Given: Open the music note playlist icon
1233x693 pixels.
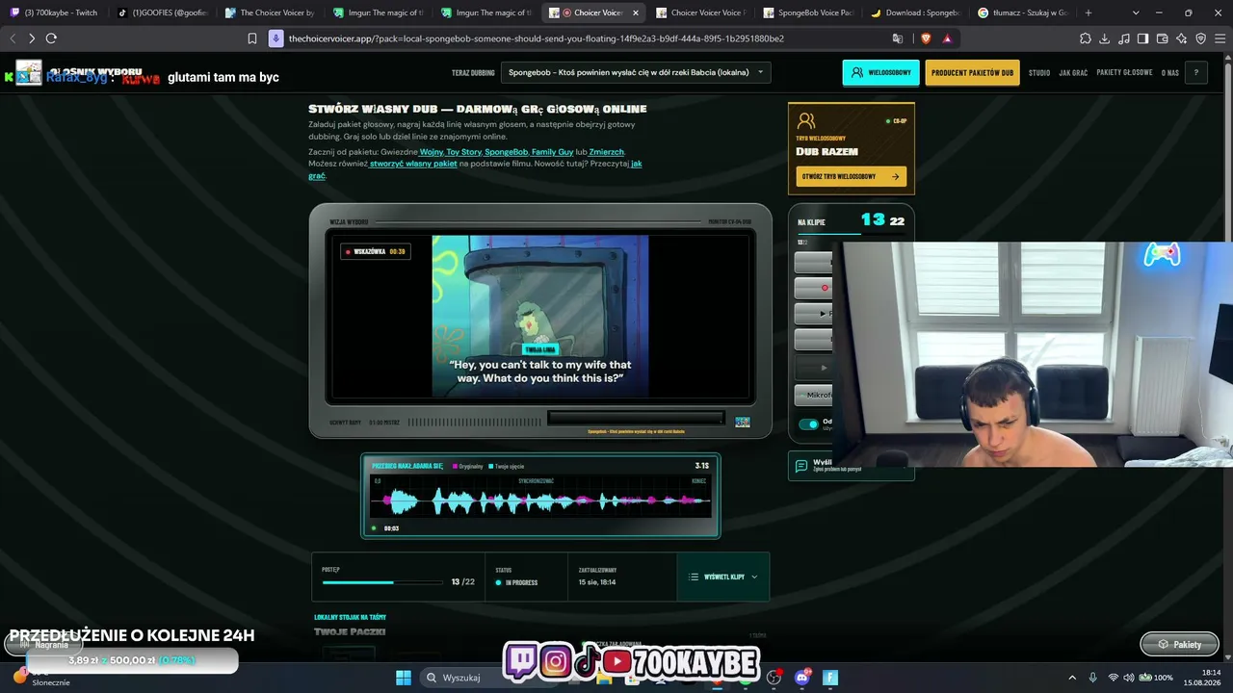Looking at the screenshot, I should 1124,38.
